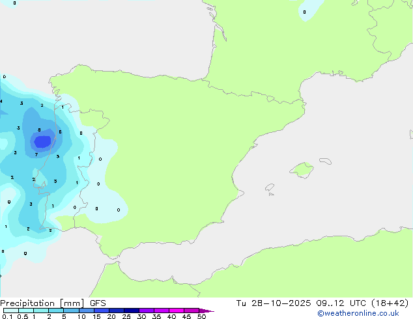The height and width of the screenshot is (319, 413).
Task: Pick the 35–40 mm legend swatch
Action: [x=162, y=311]
